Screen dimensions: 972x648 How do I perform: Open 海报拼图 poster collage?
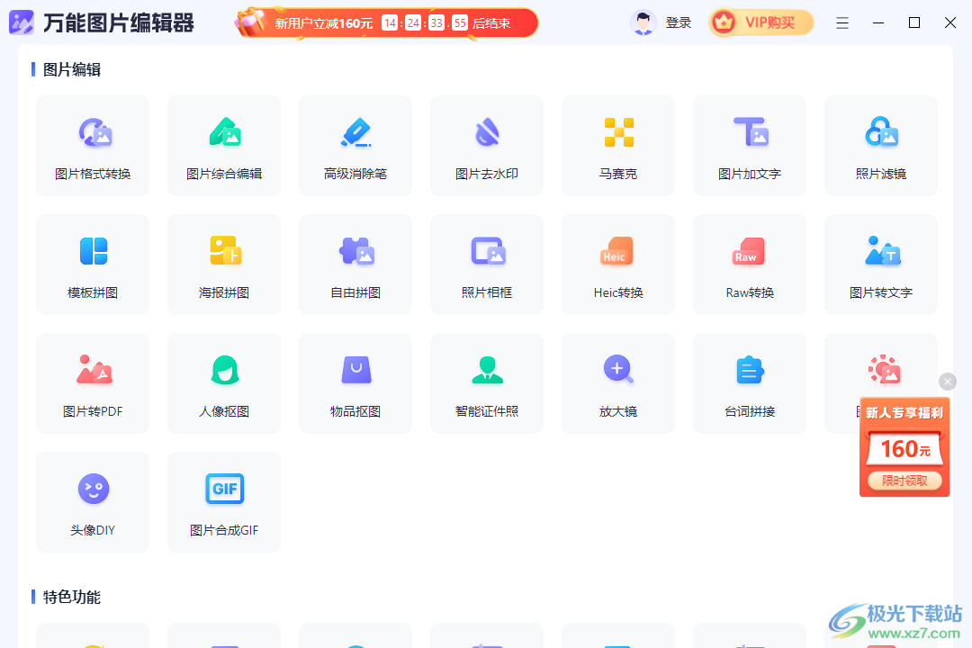(224, 265)
